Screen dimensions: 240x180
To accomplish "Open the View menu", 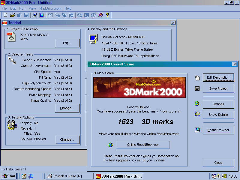I will point(32,8).
